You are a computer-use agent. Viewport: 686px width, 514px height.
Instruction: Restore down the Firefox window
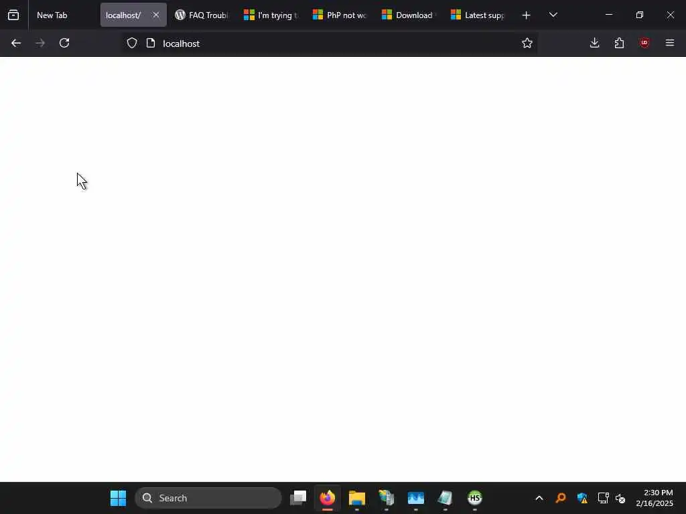coord(640,15)
